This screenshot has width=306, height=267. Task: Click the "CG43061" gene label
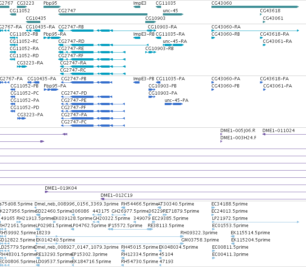pos(273,18)
